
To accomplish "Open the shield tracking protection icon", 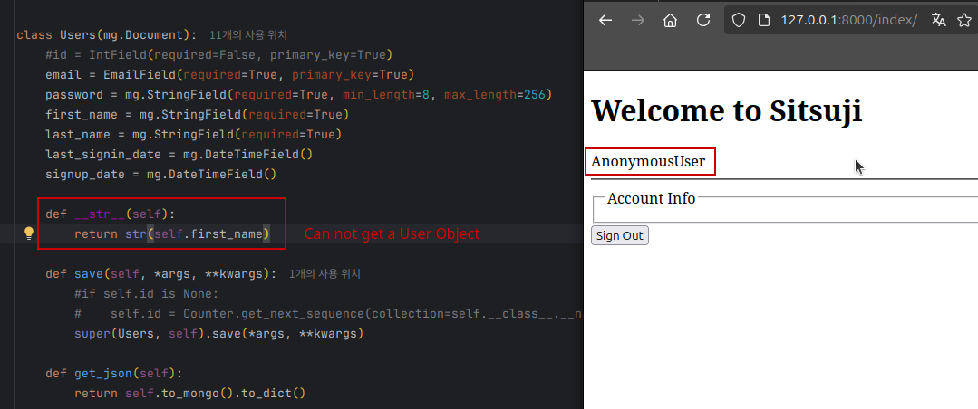I will pos(739,20).
